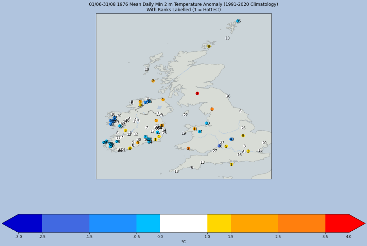The height and width of the screenshot is (246, 367).
Task: Click the "8" rank label in Devon
Action: (192, 168)
